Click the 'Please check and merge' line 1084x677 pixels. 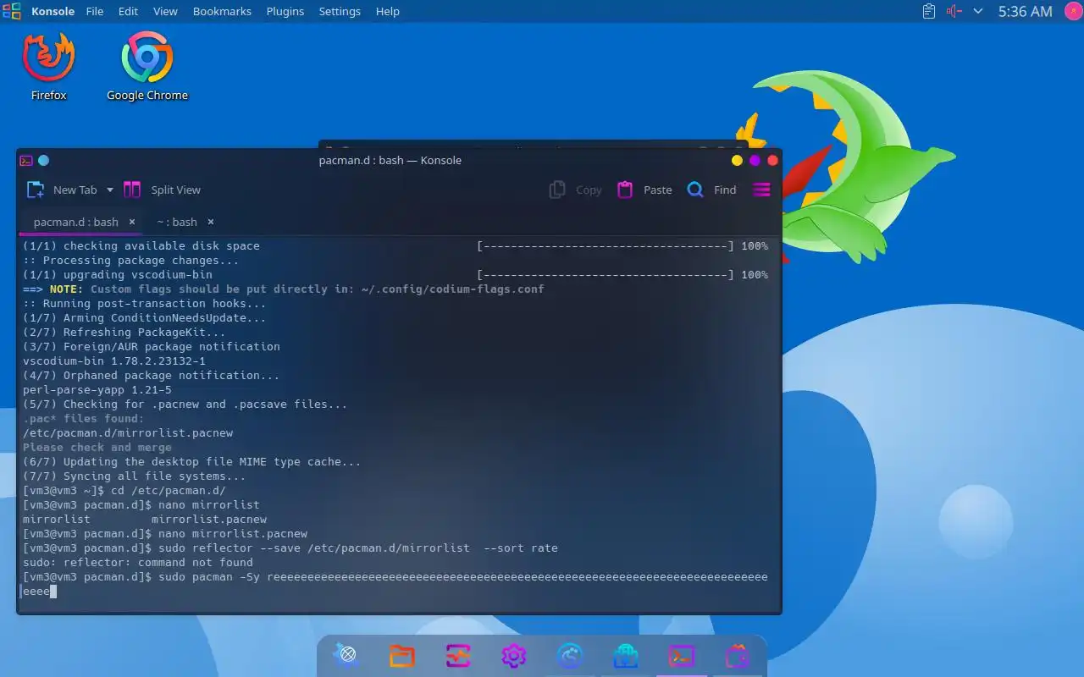click(x=97, y=447)
